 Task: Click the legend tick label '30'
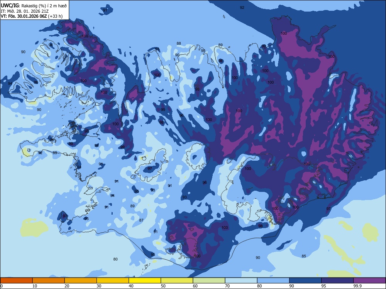pos(99,286)
